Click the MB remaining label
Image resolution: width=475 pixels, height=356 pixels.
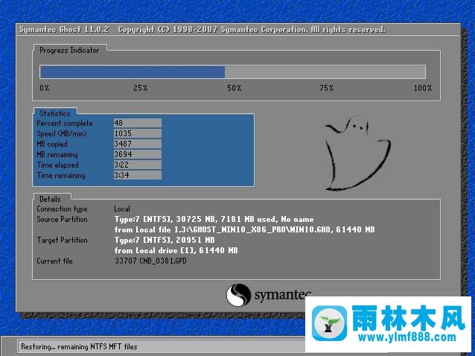pyautogui.click(x=57, y=154)
